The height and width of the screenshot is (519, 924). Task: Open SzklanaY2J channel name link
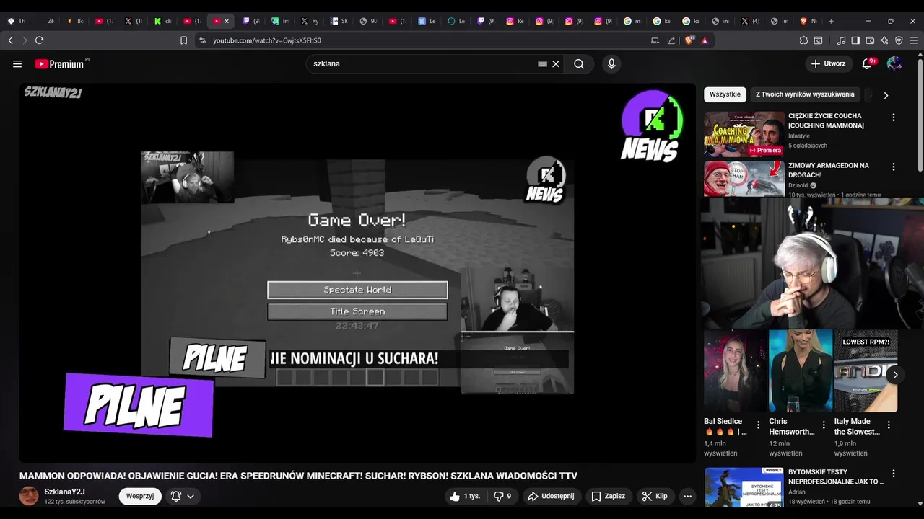pos(64,492)
